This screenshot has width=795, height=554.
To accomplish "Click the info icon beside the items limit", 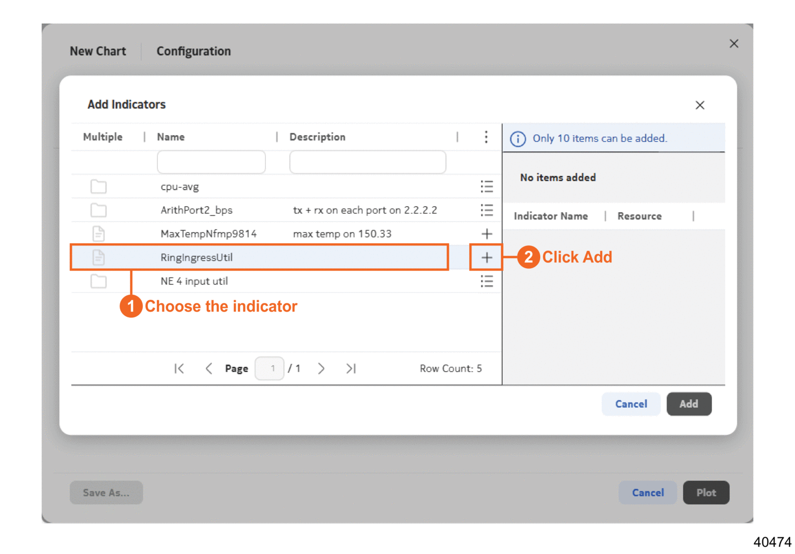I will (x=518, y=138).
